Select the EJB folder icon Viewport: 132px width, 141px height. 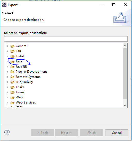[x=12, y=51]
